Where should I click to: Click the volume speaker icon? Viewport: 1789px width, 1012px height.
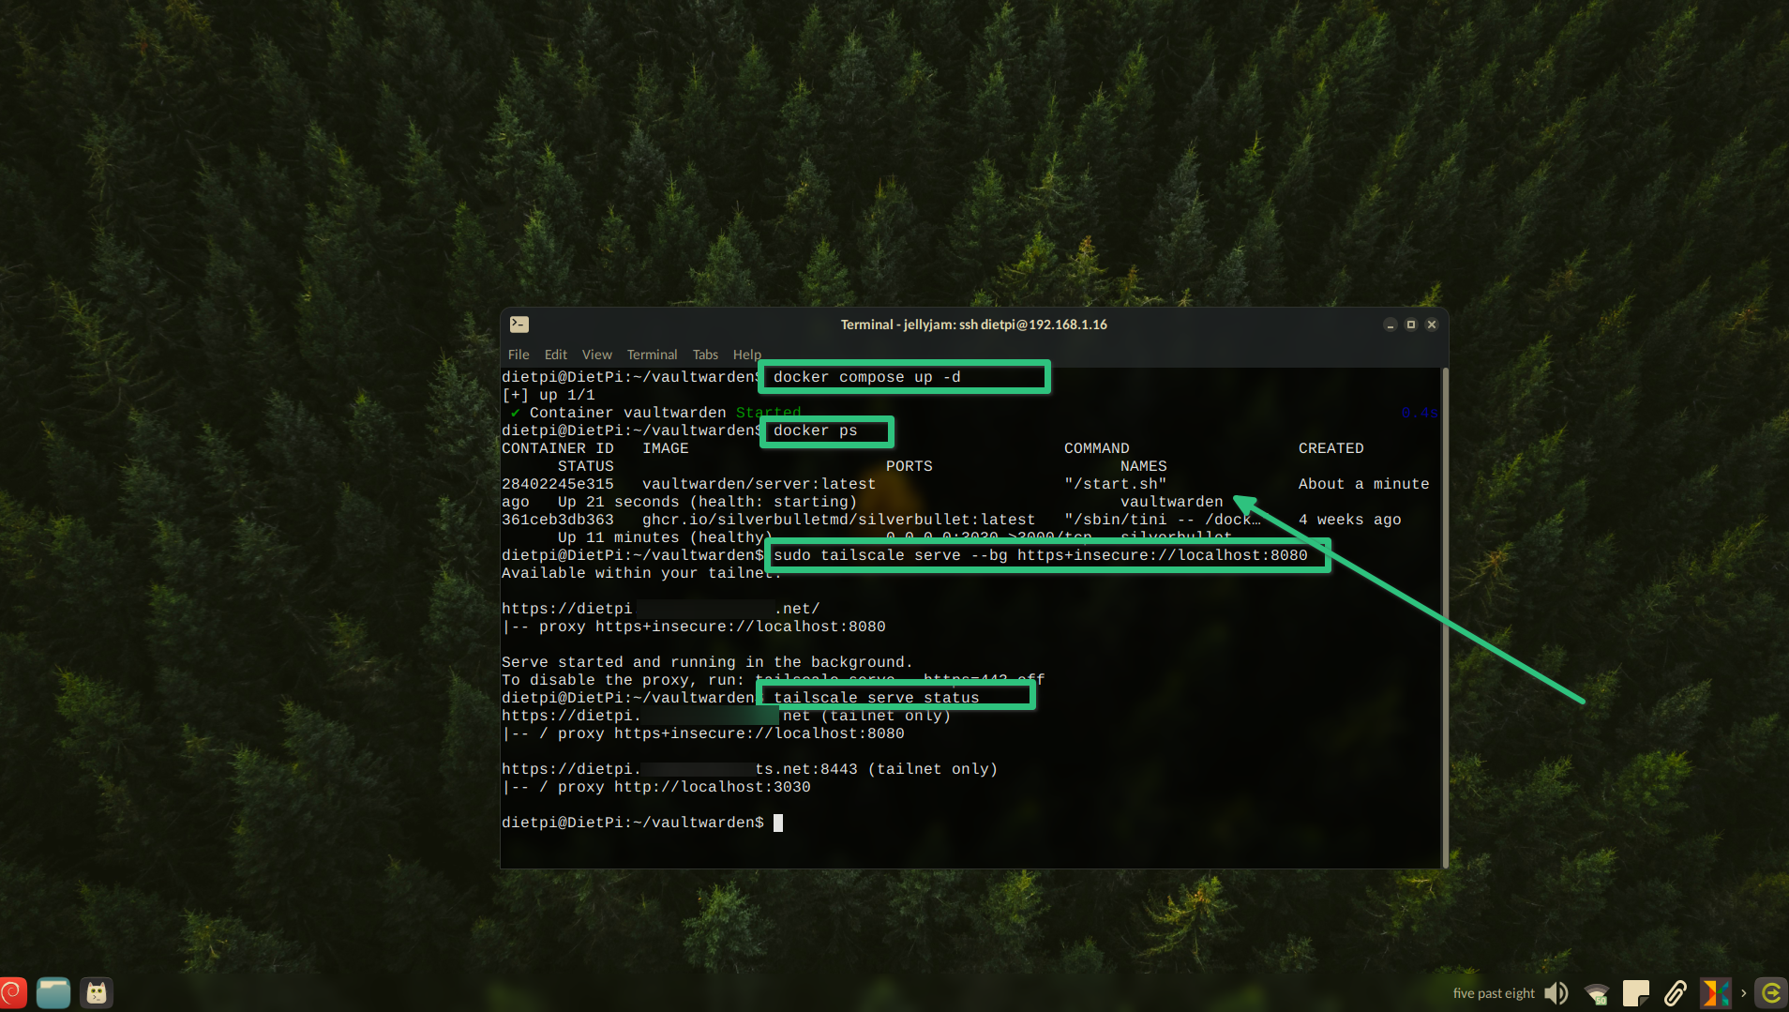point(1556,993)
